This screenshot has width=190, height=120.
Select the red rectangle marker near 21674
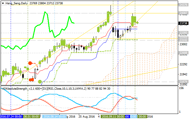31,80
